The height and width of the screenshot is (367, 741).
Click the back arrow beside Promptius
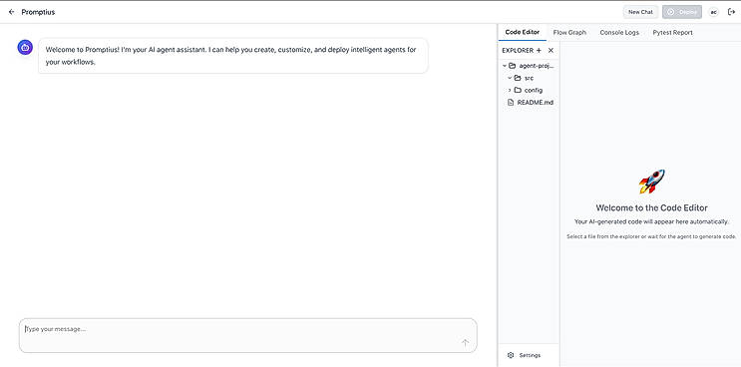click(11, 12)
